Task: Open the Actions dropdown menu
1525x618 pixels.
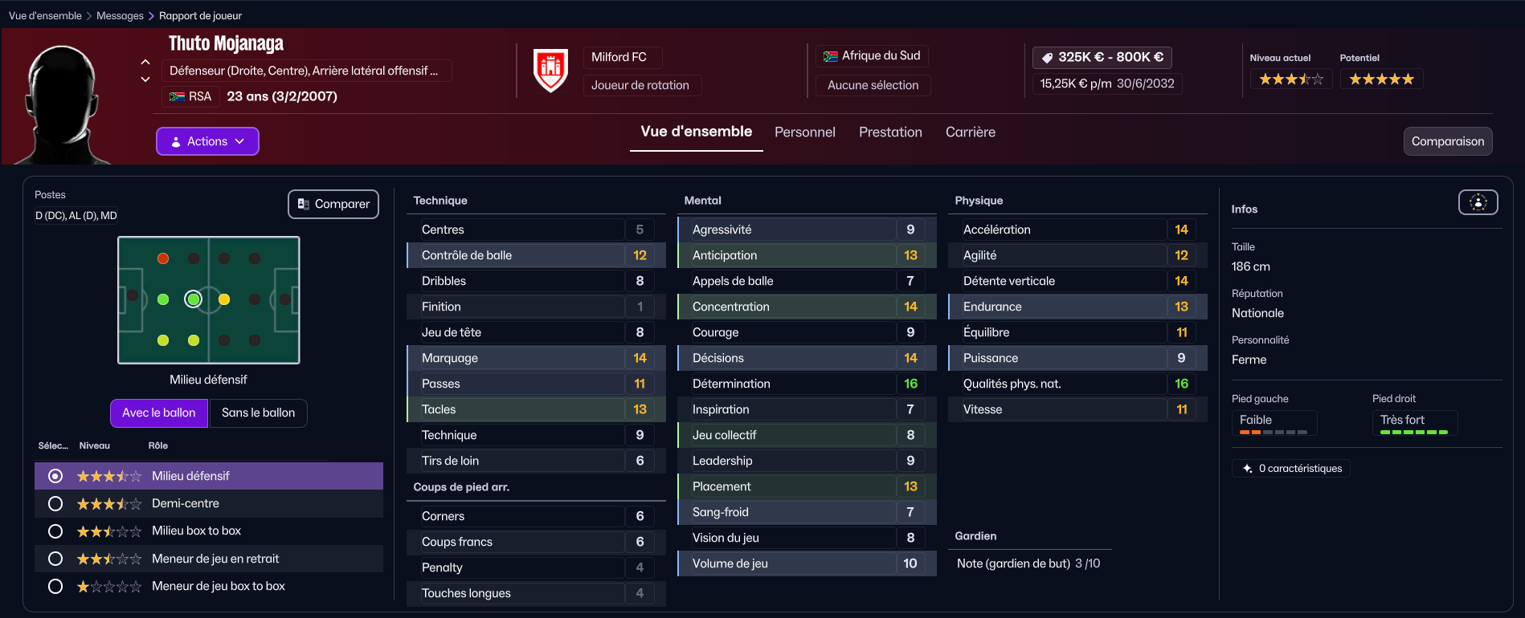Action: coord(207,141)
